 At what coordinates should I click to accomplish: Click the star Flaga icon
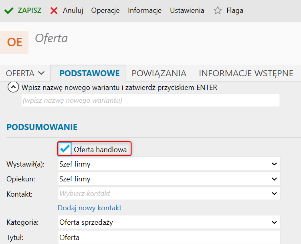pos(218,10)
